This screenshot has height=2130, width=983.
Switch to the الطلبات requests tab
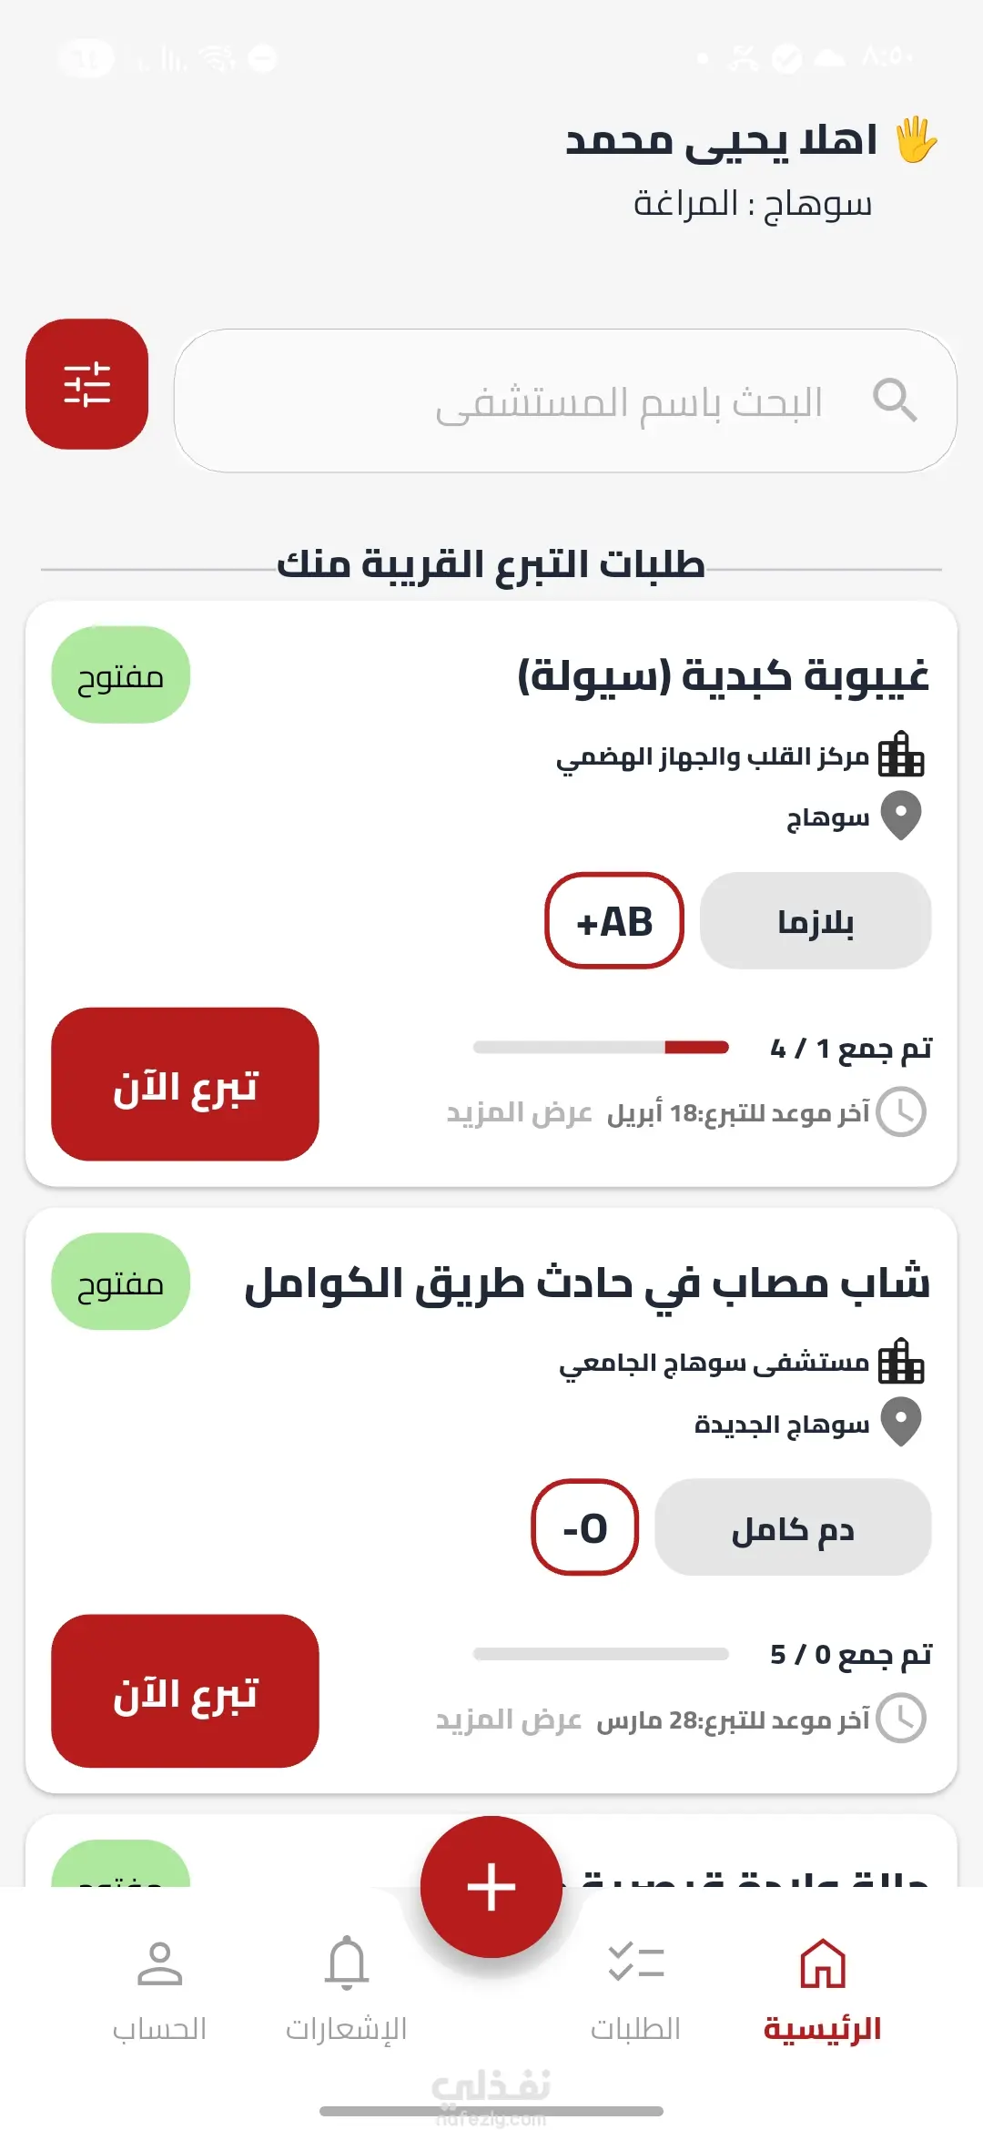pos(635,1990)
